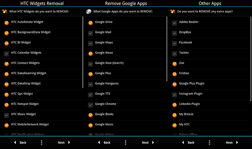
Task: Click left arrow beside Back in HTC Widgets panel
Action: point(15,142)
